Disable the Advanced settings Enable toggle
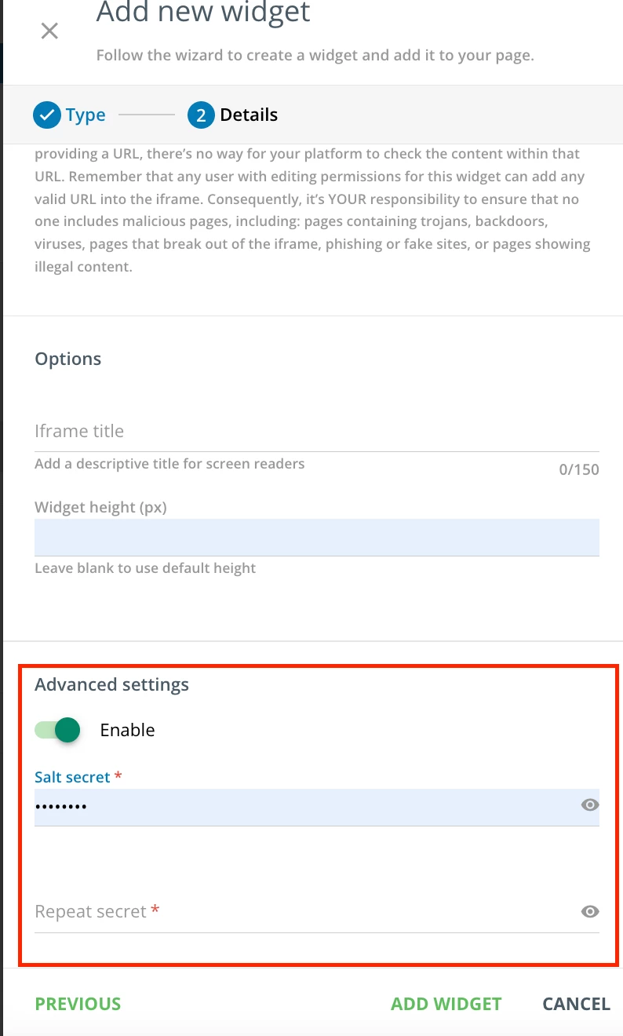 (x=59, y=730)
